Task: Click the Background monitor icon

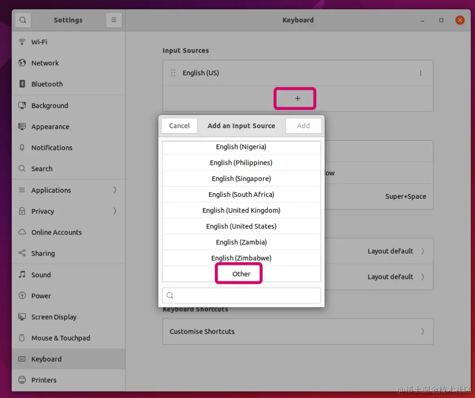Action: coord(22,105)
